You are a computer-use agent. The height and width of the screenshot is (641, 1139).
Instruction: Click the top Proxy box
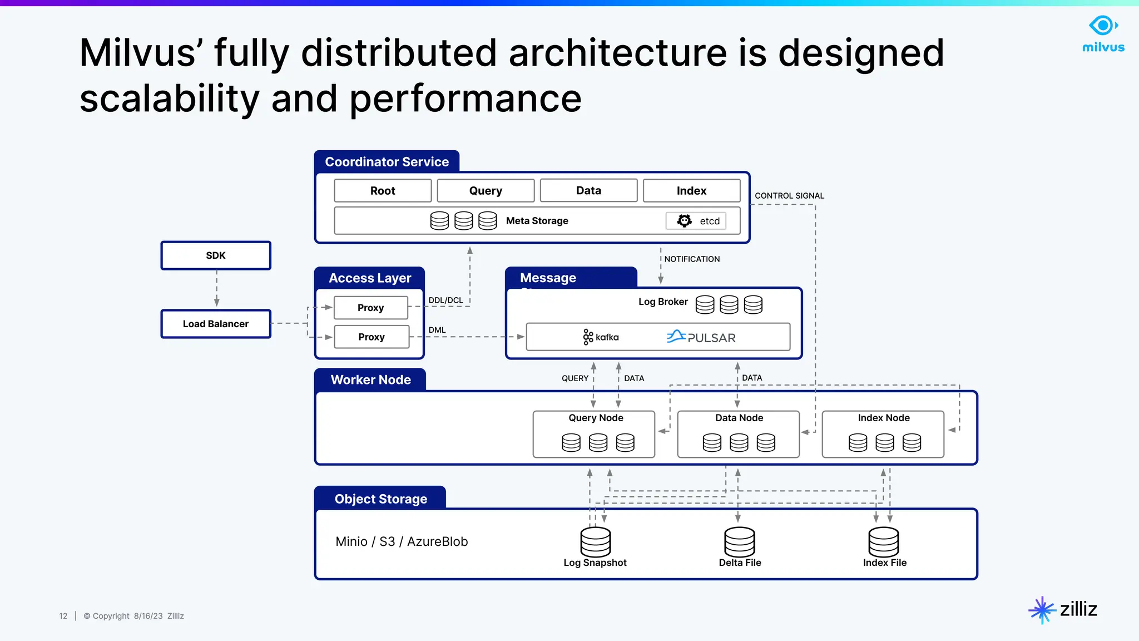click(371, 308)
